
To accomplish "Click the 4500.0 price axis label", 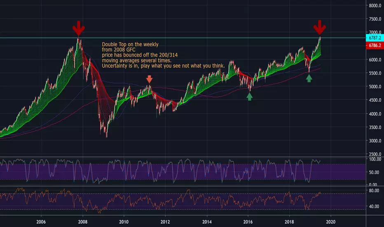I will point(375,100).
